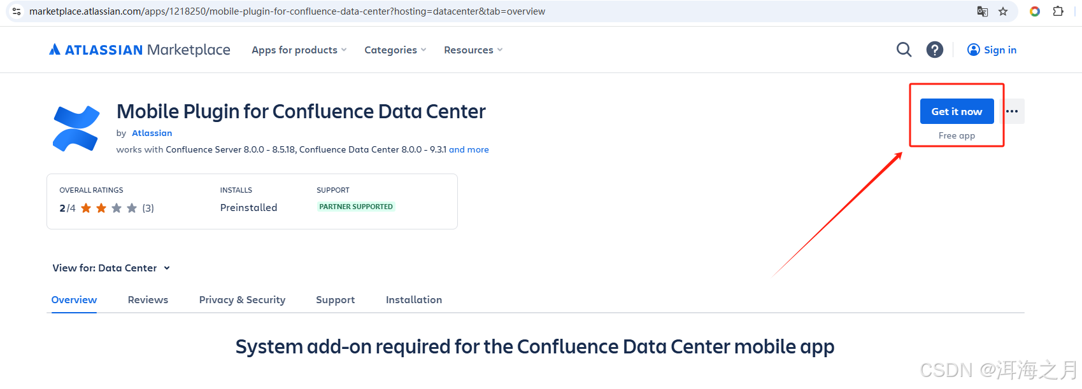Bookmark this page with star icon
This screenshot has height=389, width=1082.
1003,11
